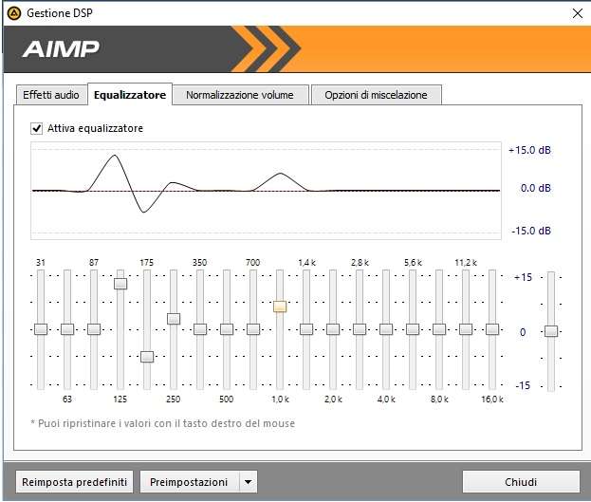Screen dimensions: 591x502
Task: Click the Preimpostazioni button
Action: click(x=189, y=482)
